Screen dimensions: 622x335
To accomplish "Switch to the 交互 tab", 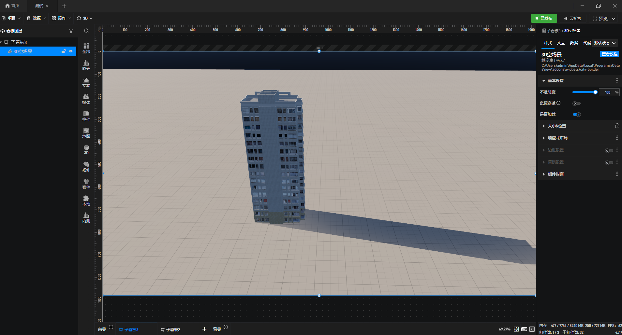I will pyautogui.click(x=561, y=43).
